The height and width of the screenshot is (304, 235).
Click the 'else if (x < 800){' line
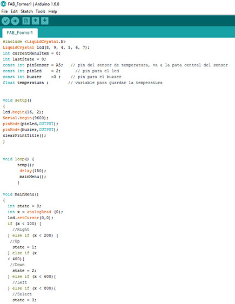click(x=34, y=288)
